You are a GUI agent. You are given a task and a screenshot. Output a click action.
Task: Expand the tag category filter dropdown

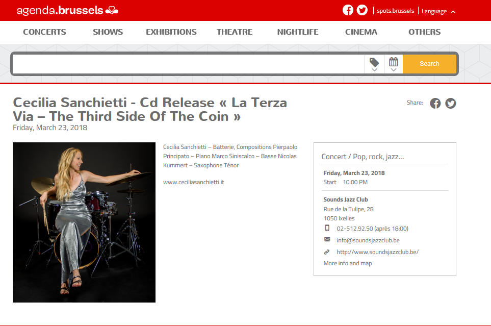click(x=374, y=64)
